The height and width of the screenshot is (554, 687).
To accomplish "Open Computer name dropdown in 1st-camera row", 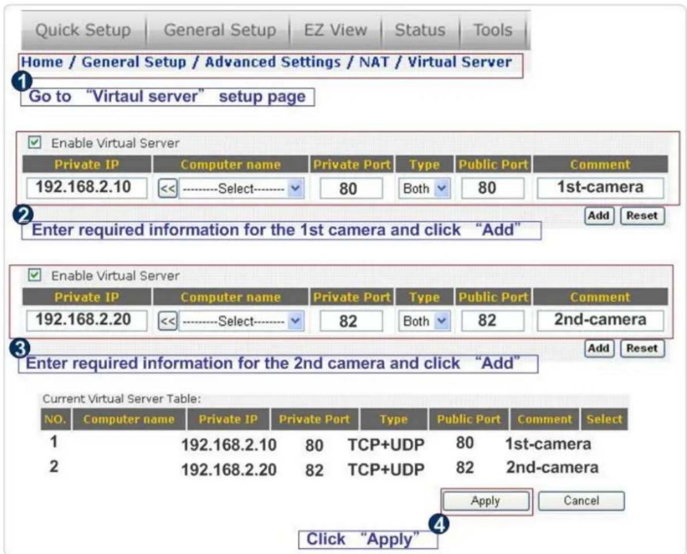I will [241, 189].
